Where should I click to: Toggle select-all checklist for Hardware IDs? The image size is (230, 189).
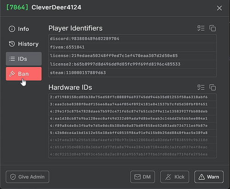click(x=201, y=88)
